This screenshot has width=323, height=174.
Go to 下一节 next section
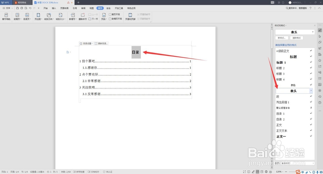(x=93, y=19)
